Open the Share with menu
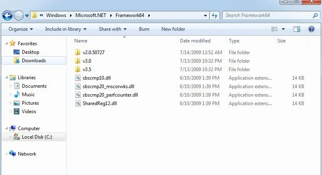 [113, 29]
